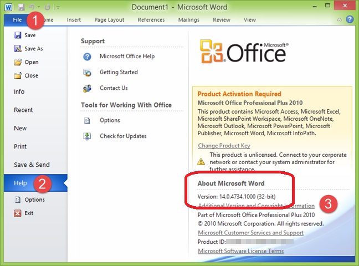Select Recent in the Backstage sidebar

(x=23, y=110)
